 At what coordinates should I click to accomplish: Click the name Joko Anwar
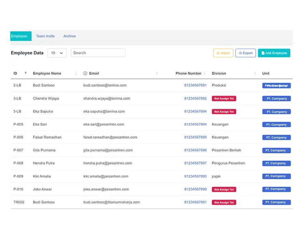pyautogui.click(x=42, y=189)
